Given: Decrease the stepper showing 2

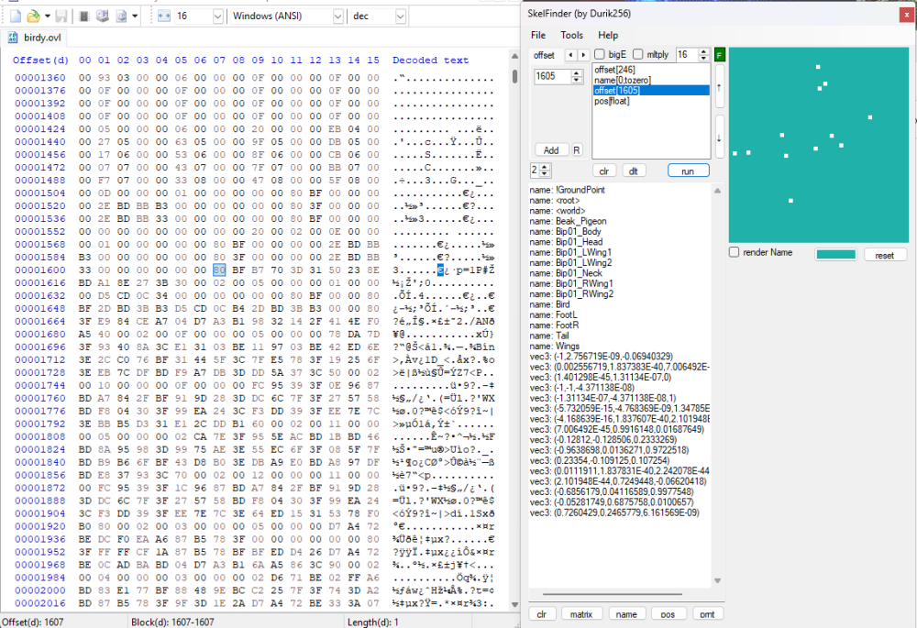Looking at the screenshot, I should [545, 173].
